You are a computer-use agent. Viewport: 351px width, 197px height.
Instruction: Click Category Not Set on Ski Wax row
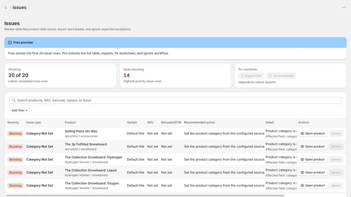tap(39, 134)
